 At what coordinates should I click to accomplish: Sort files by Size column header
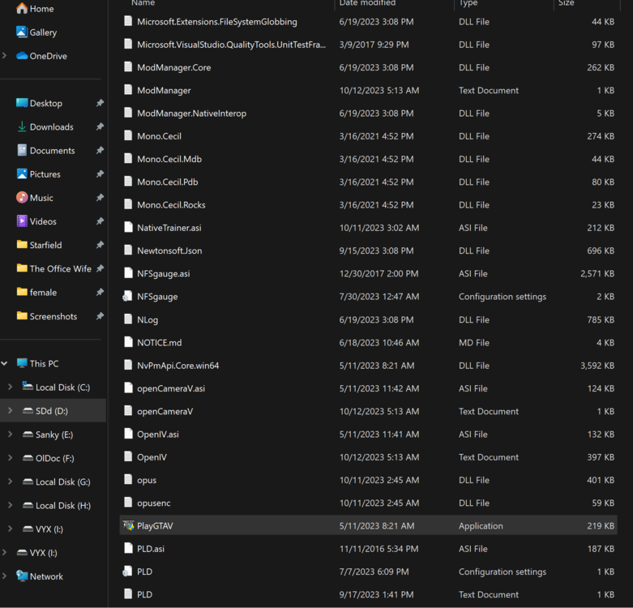(566, 2)
